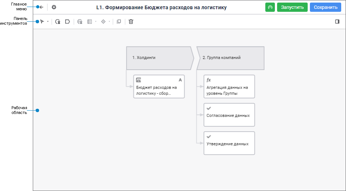Click the Запустить button
The width and height of the screenshot is (346, 191).
(x=292, y=7)
